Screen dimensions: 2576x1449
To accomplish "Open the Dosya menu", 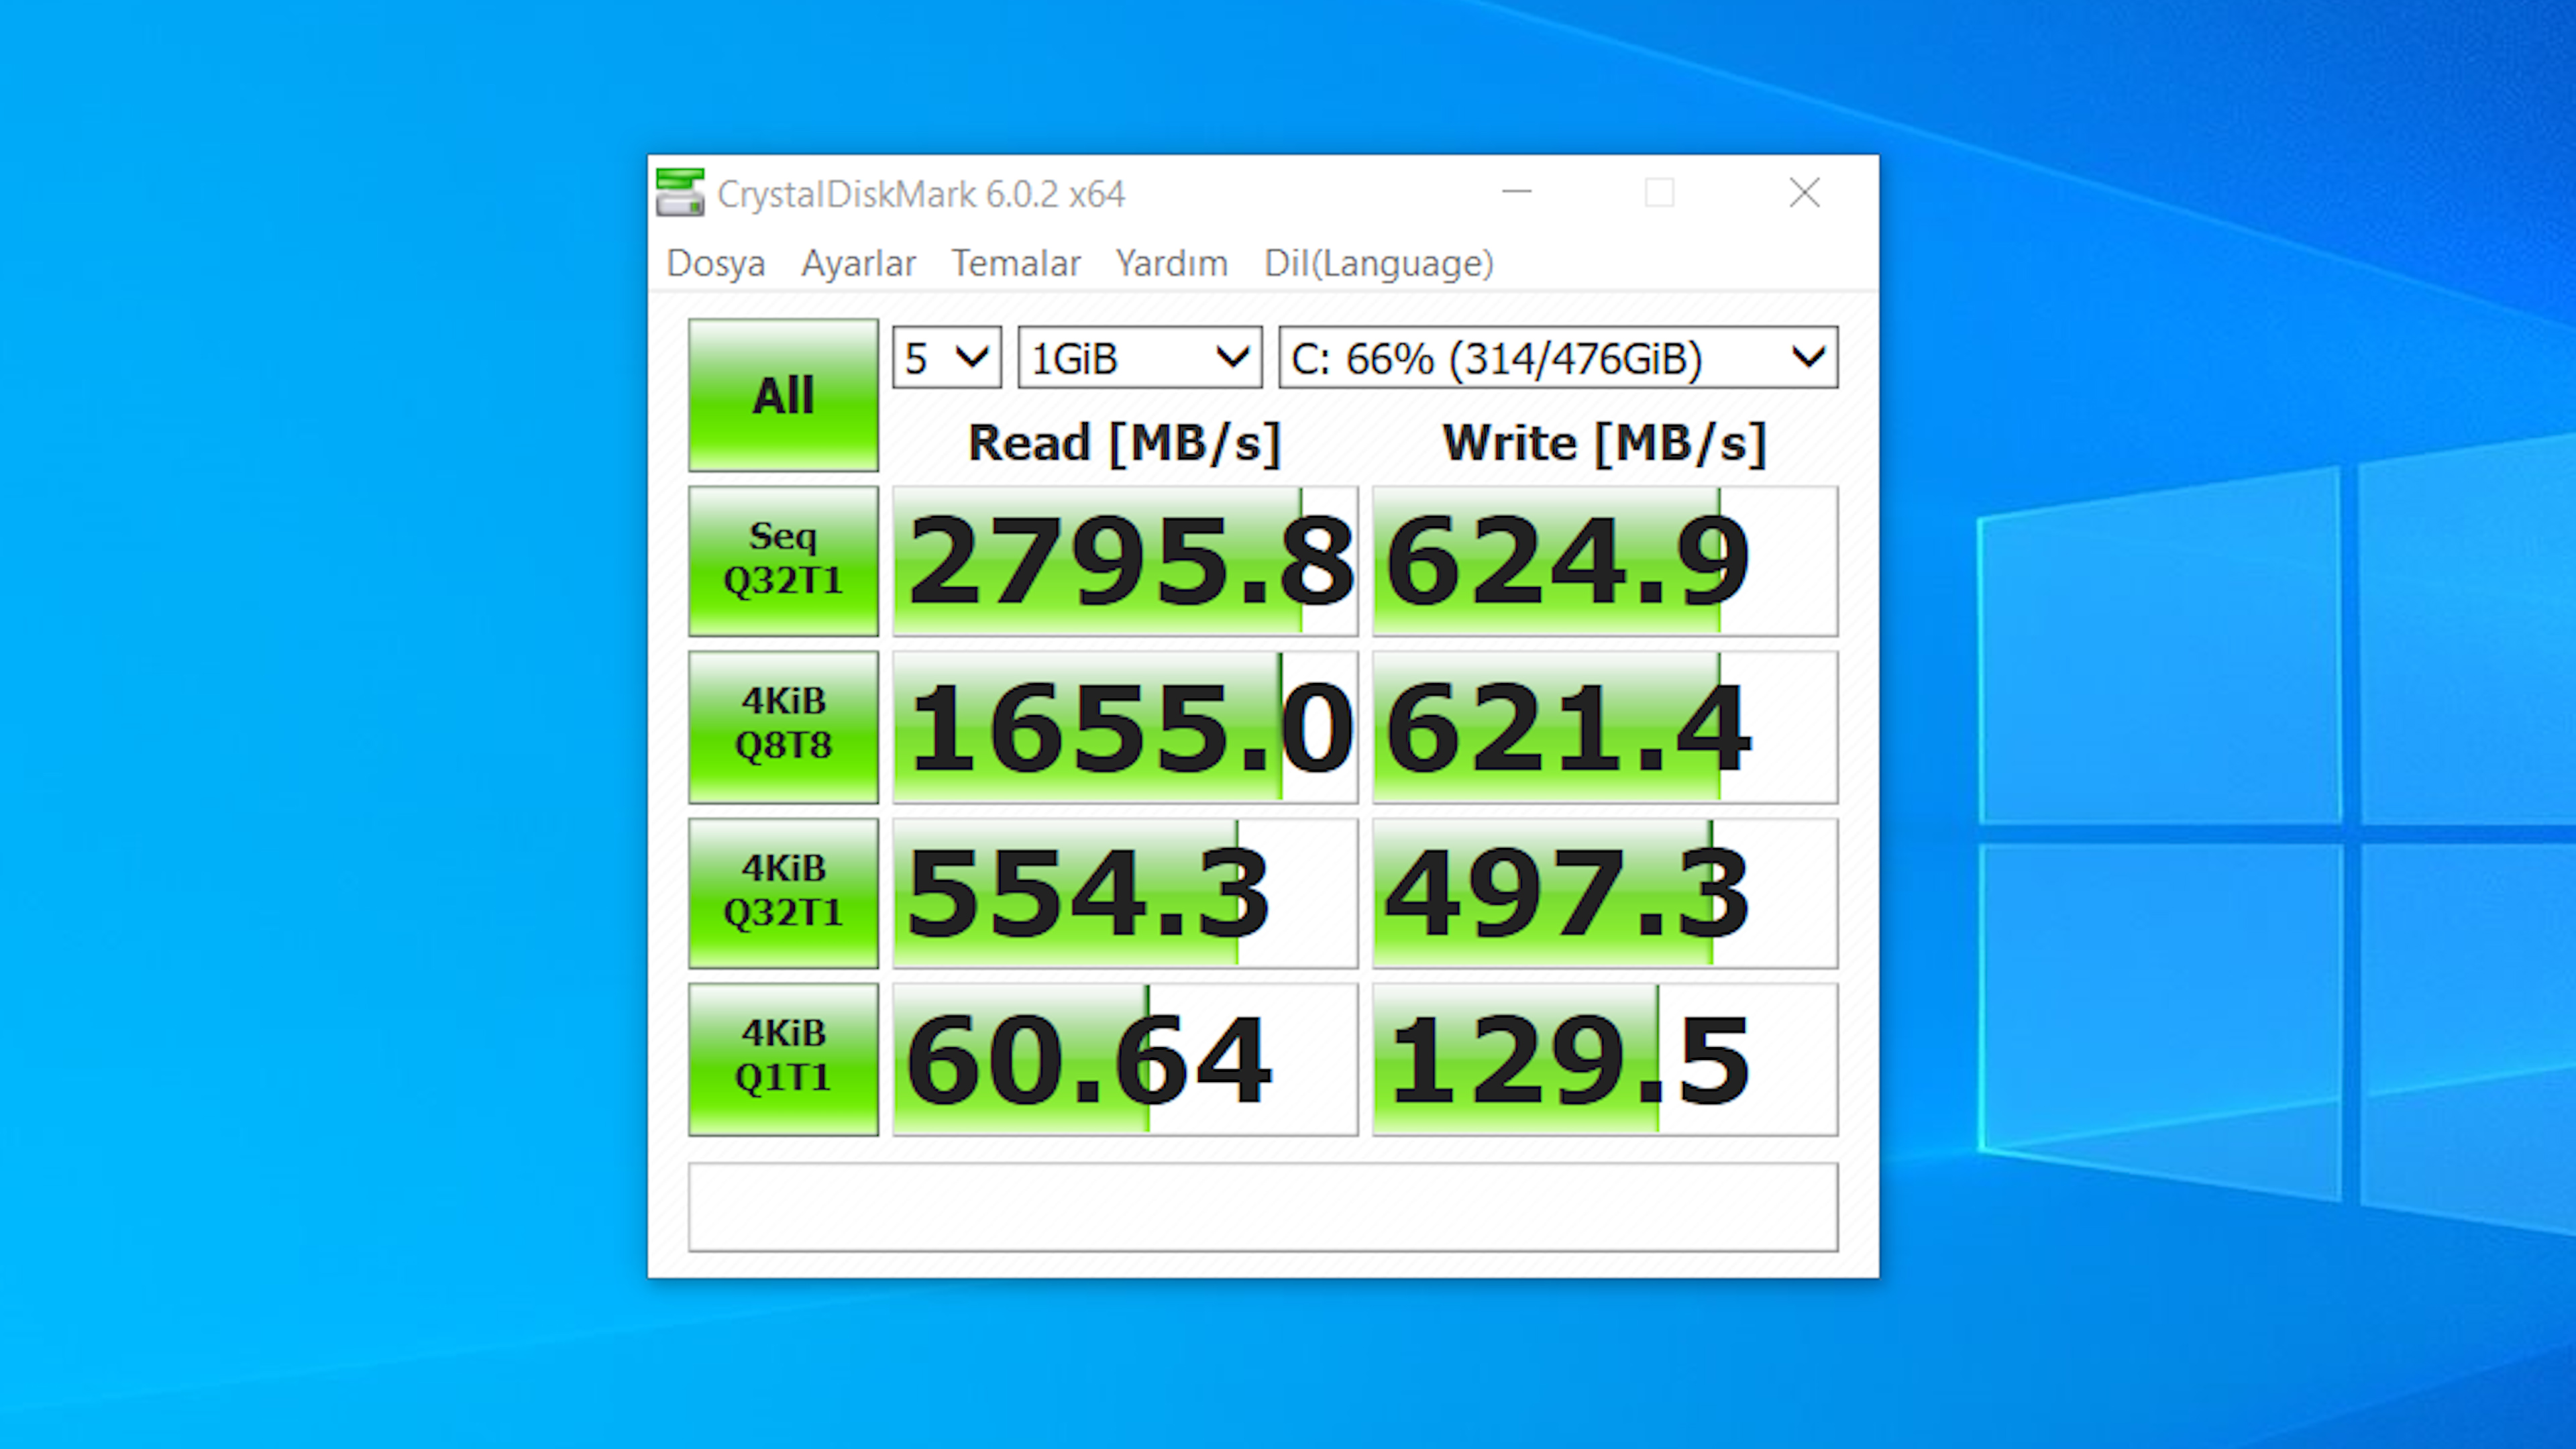I will point(716,263).
